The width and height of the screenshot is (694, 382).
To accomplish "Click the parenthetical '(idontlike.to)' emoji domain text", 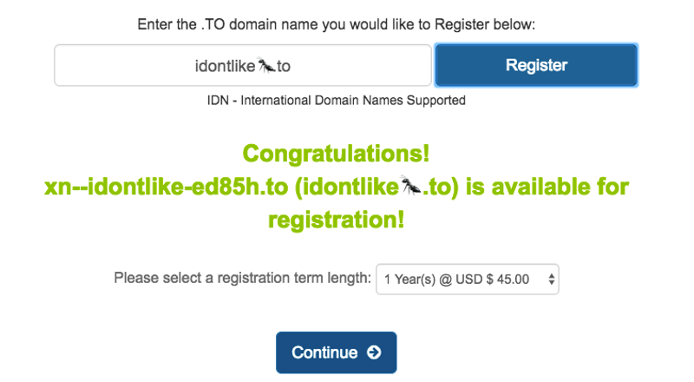I will [376, 187].
